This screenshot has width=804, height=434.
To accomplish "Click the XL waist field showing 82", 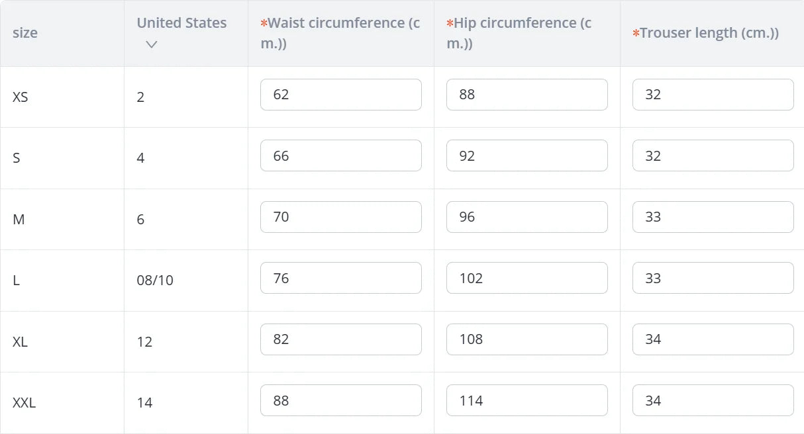I will point(340,339).
